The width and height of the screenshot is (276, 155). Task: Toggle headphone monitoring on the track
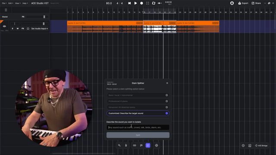pyautogui.click(x=28, y=28)
